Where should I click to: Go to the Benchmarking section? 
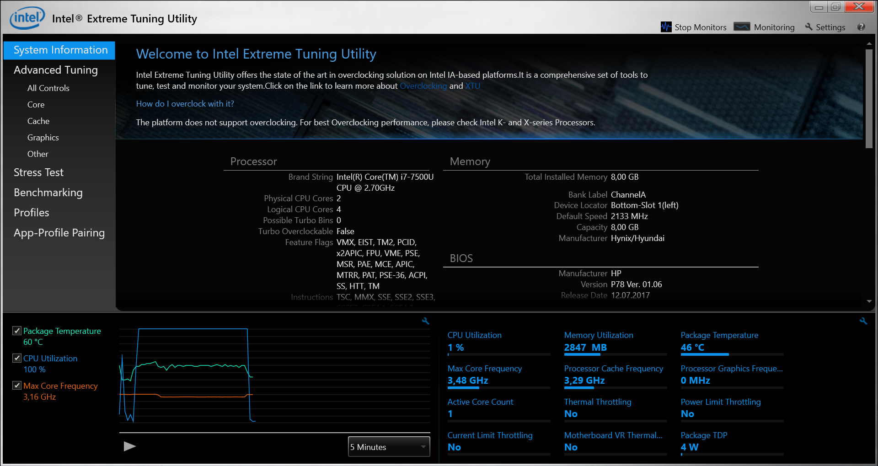48,193
